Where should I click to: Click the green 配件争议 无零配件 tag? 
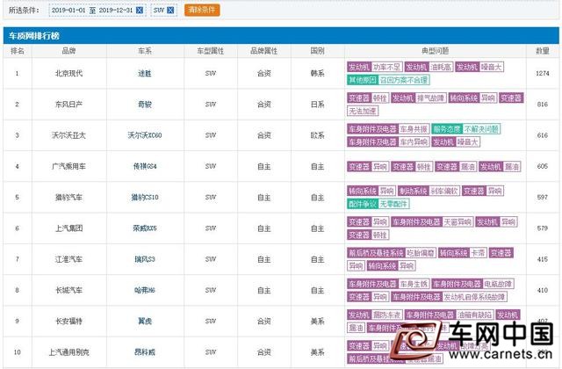tap(378, 204)
